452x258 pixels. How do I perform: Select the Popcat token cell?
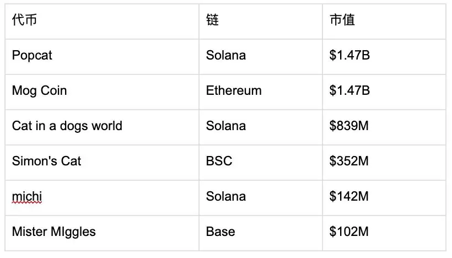[x=32, y=56]
